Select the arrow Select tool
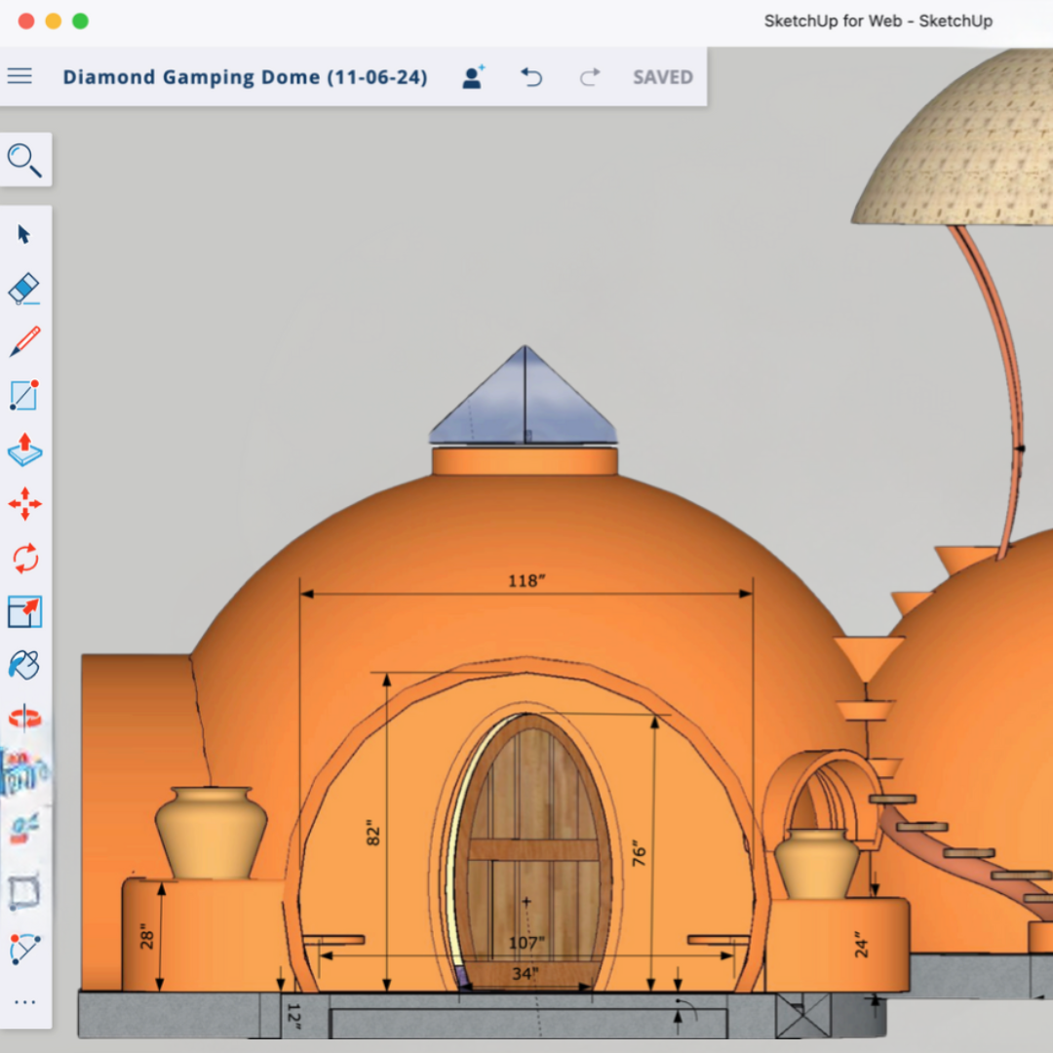Image resolution: width=1053 pixels, height=1053 pixels. pyautogui.click(x=24, y=234)
